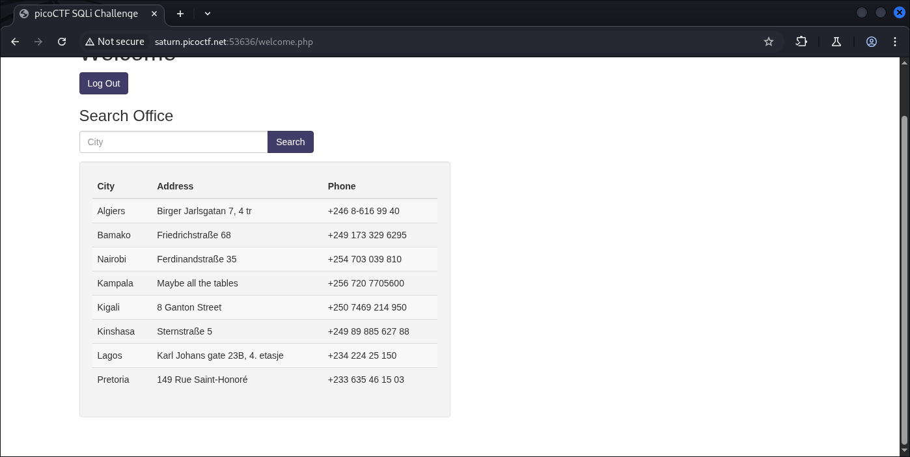Close the picoCTF SQLi Challenge tab
Image resolution: width=910 pixels, height=457 pixels.
153,13
